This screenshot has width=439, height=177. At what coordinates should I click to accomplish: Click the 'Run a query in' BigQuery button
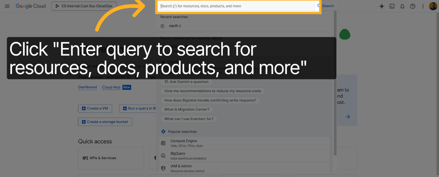pos(138,108)
